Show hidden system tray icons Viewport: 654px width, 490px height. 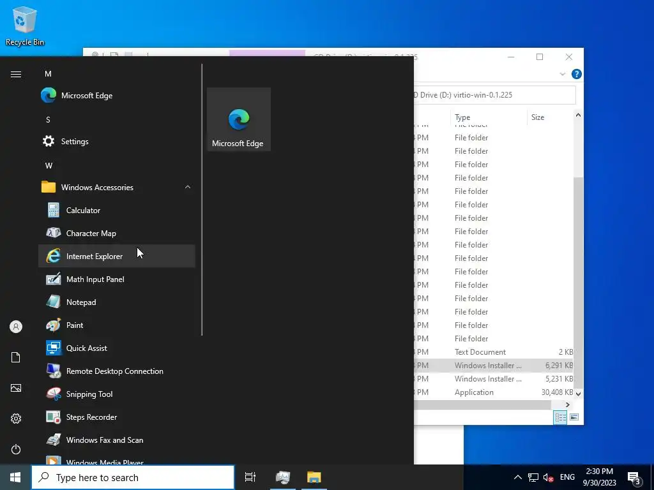(517, 477)
